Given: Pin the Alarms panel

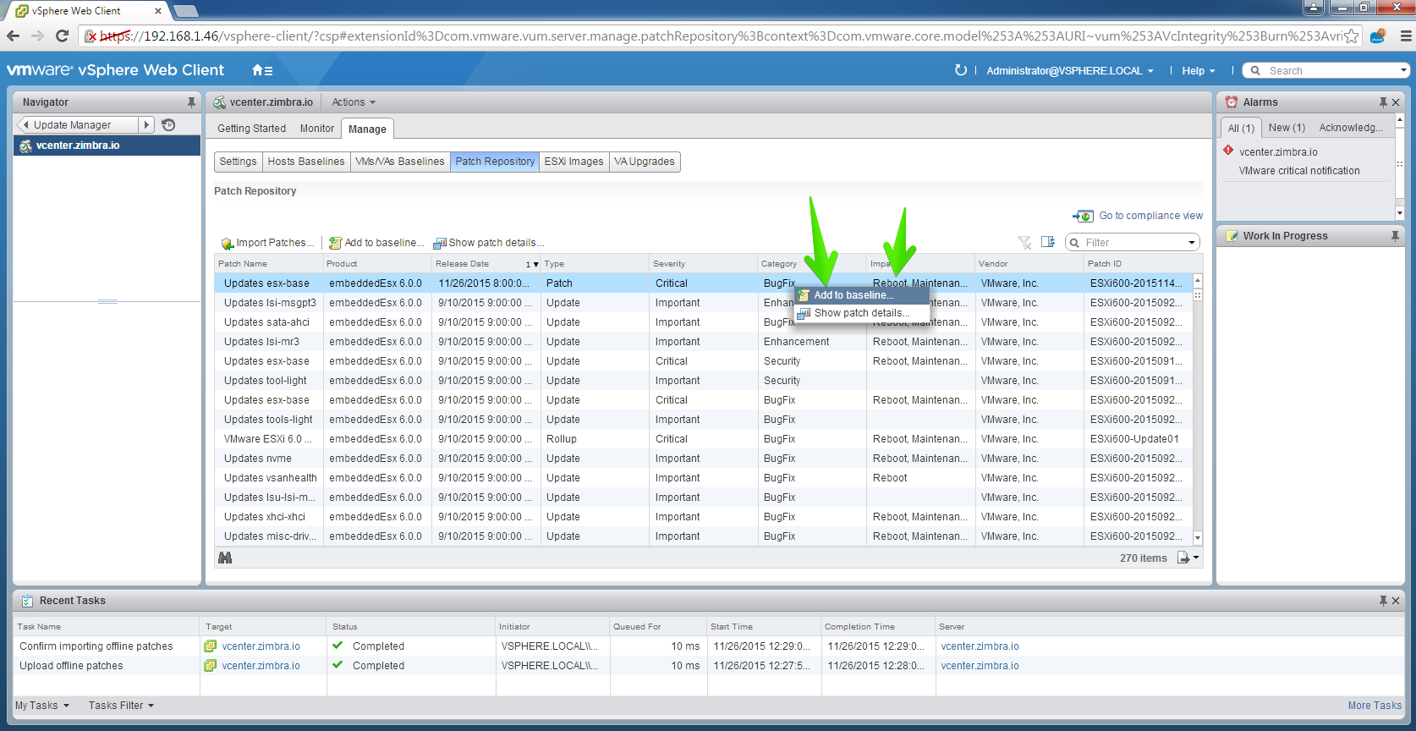Looking at the screenshot, I should [x=1383, y=102].
